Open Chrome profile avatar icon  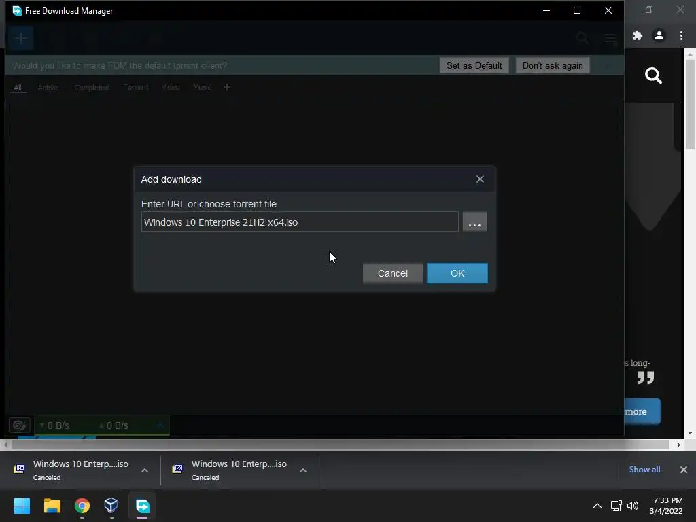click(x=659, y=35)
